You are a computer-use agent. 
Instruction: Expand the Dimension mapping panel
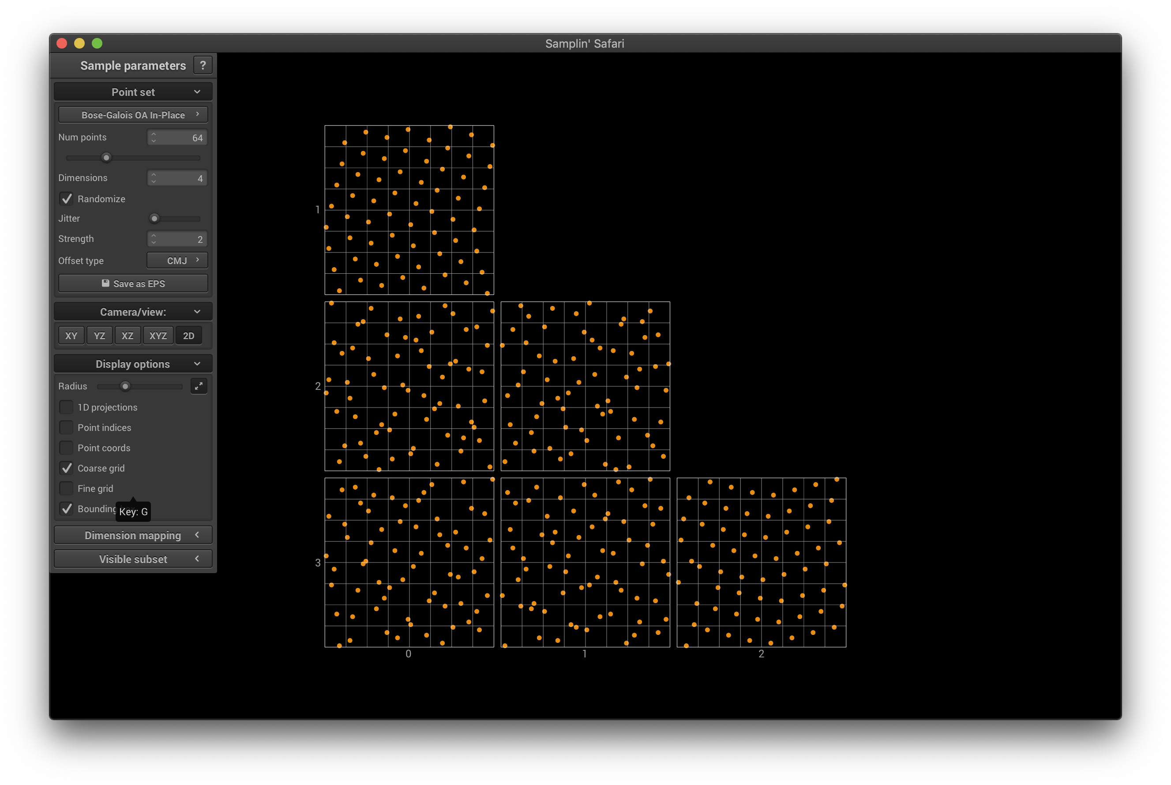click(133, 535)
